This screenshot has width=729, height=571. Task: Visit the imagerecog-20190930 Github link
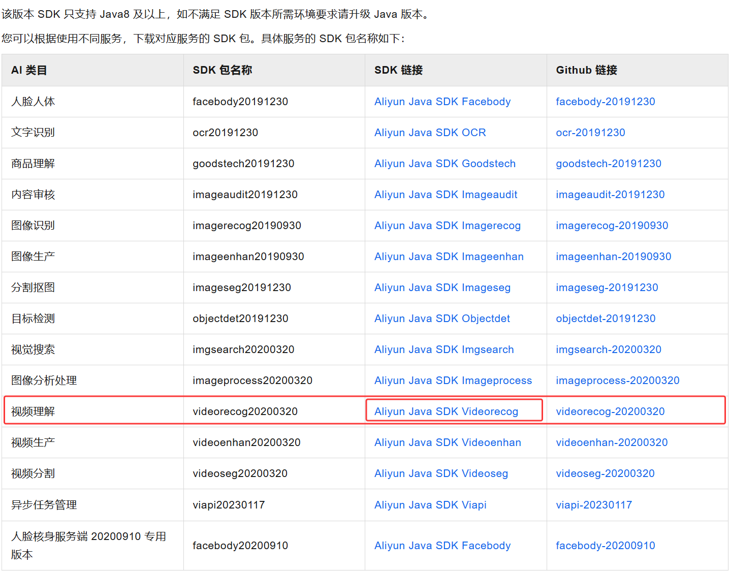pos(612,226)
